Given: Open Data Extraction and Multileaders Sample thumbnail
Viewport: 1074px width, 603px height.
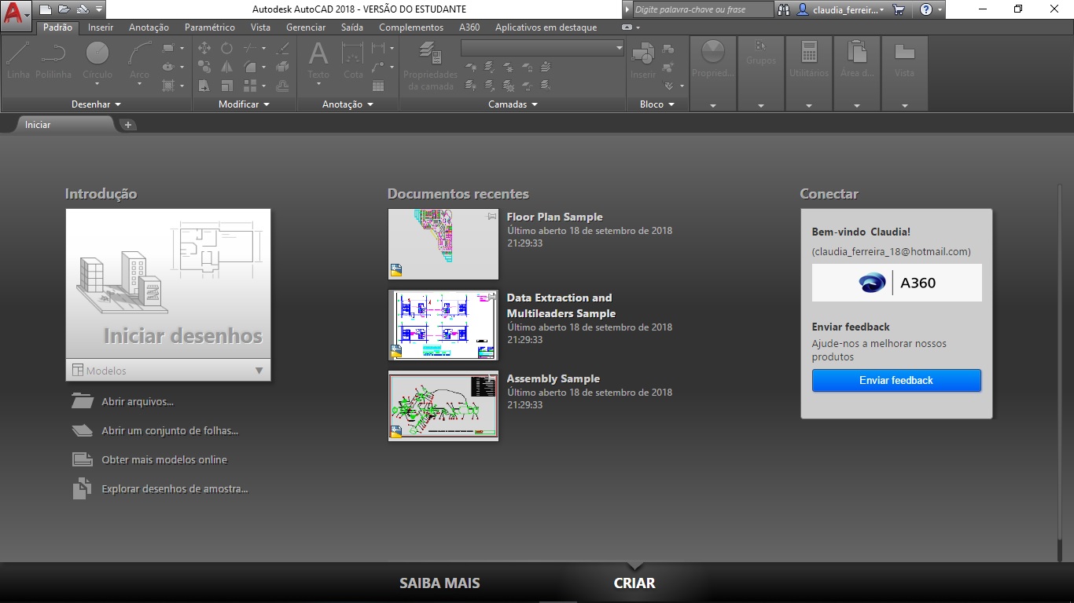Looking at the screenshot, I should coord(443,325).
